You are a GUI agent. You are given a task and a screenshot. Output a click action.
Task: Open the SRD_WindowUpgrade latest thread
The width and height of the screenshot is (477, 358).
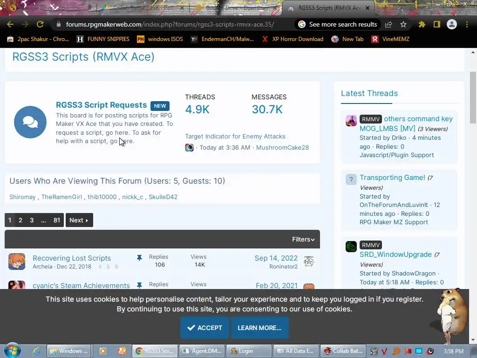[x=395, y=255]
